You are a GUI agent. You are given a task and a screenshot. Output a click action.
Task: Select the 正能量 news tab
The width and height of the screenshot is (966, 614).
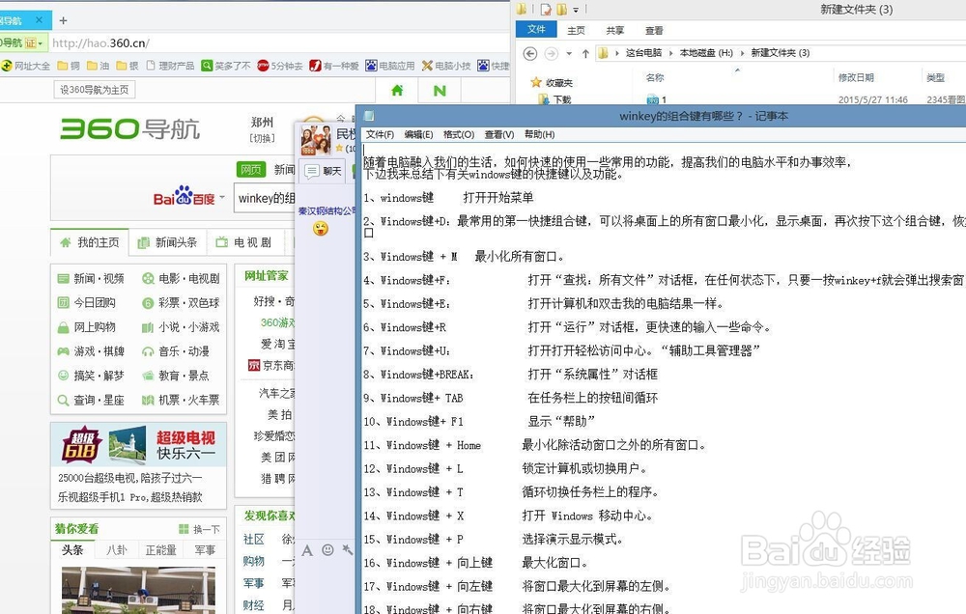[160, 550]
